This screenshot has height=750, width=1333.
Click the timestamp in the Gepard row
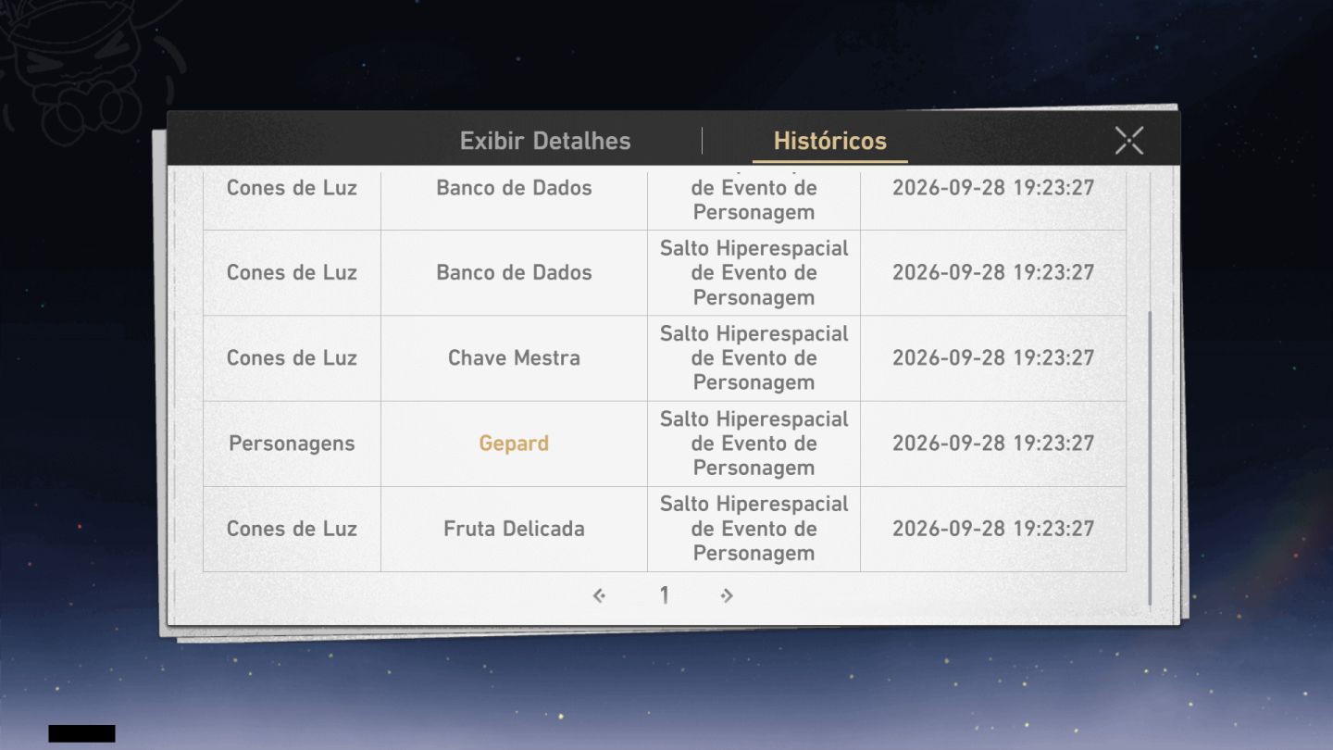[x=993, y=444]
